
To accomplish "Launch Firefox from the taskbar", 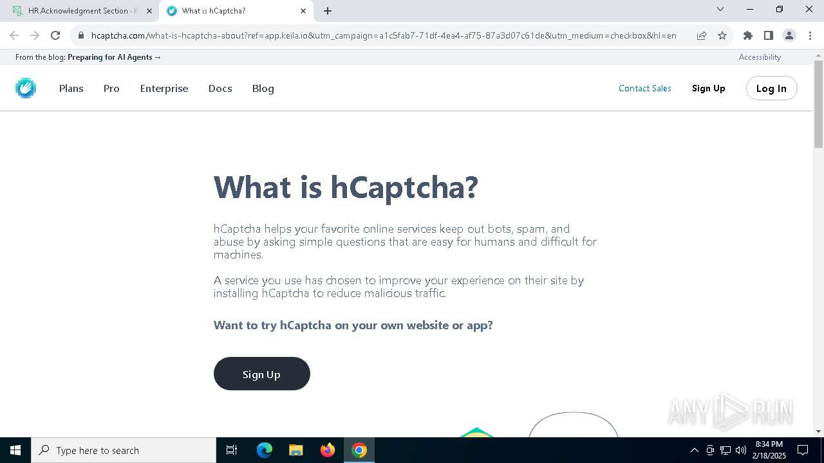I will (x=328, y=450).
